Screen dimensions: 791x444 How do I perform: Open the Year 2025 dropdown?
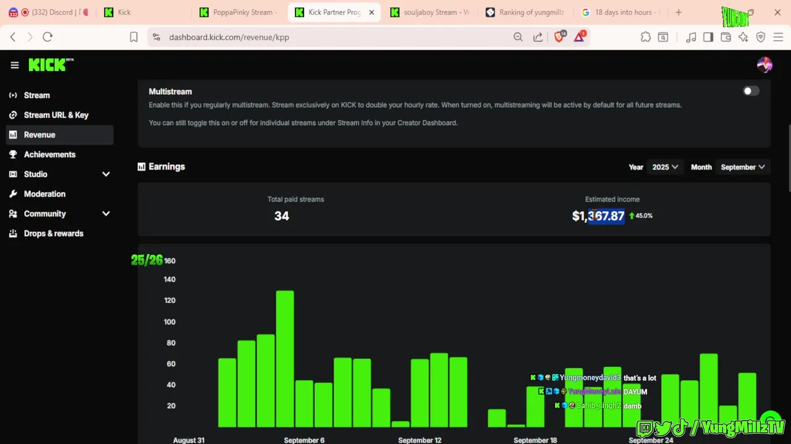(x=666, y=167)
